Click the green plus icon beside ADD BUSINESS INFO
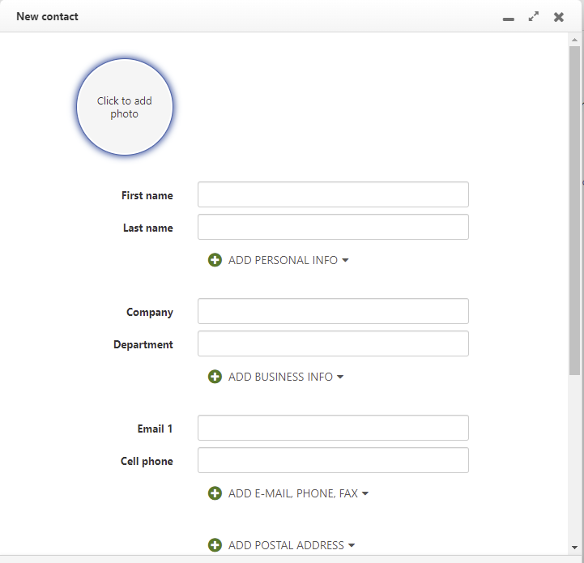This screenshot has height=563, width=584. [x=215, y=377]
